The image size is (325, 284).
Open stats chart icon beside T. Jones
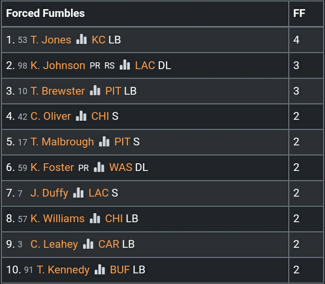[x=81, y=39]
